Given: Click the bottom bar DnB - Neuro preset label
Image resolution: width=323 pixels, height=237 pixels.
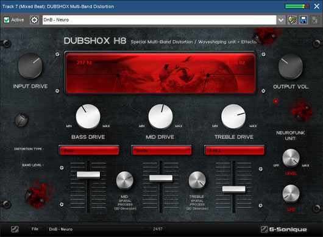Looking at the screenshot, I should 60,229.
